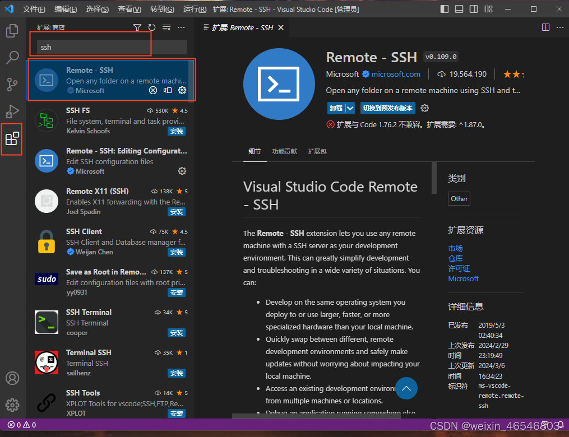Image resolution: width=569 pixels, height=437 pixels.
Task: Toggle the bottom panel layout icon
Action: pos(459,9)
